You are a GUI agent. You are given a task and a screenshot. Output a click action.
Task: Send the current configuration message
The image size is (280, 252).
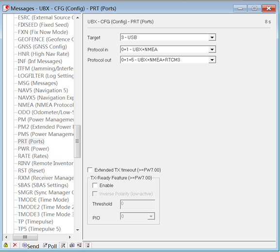click(31, 246)
